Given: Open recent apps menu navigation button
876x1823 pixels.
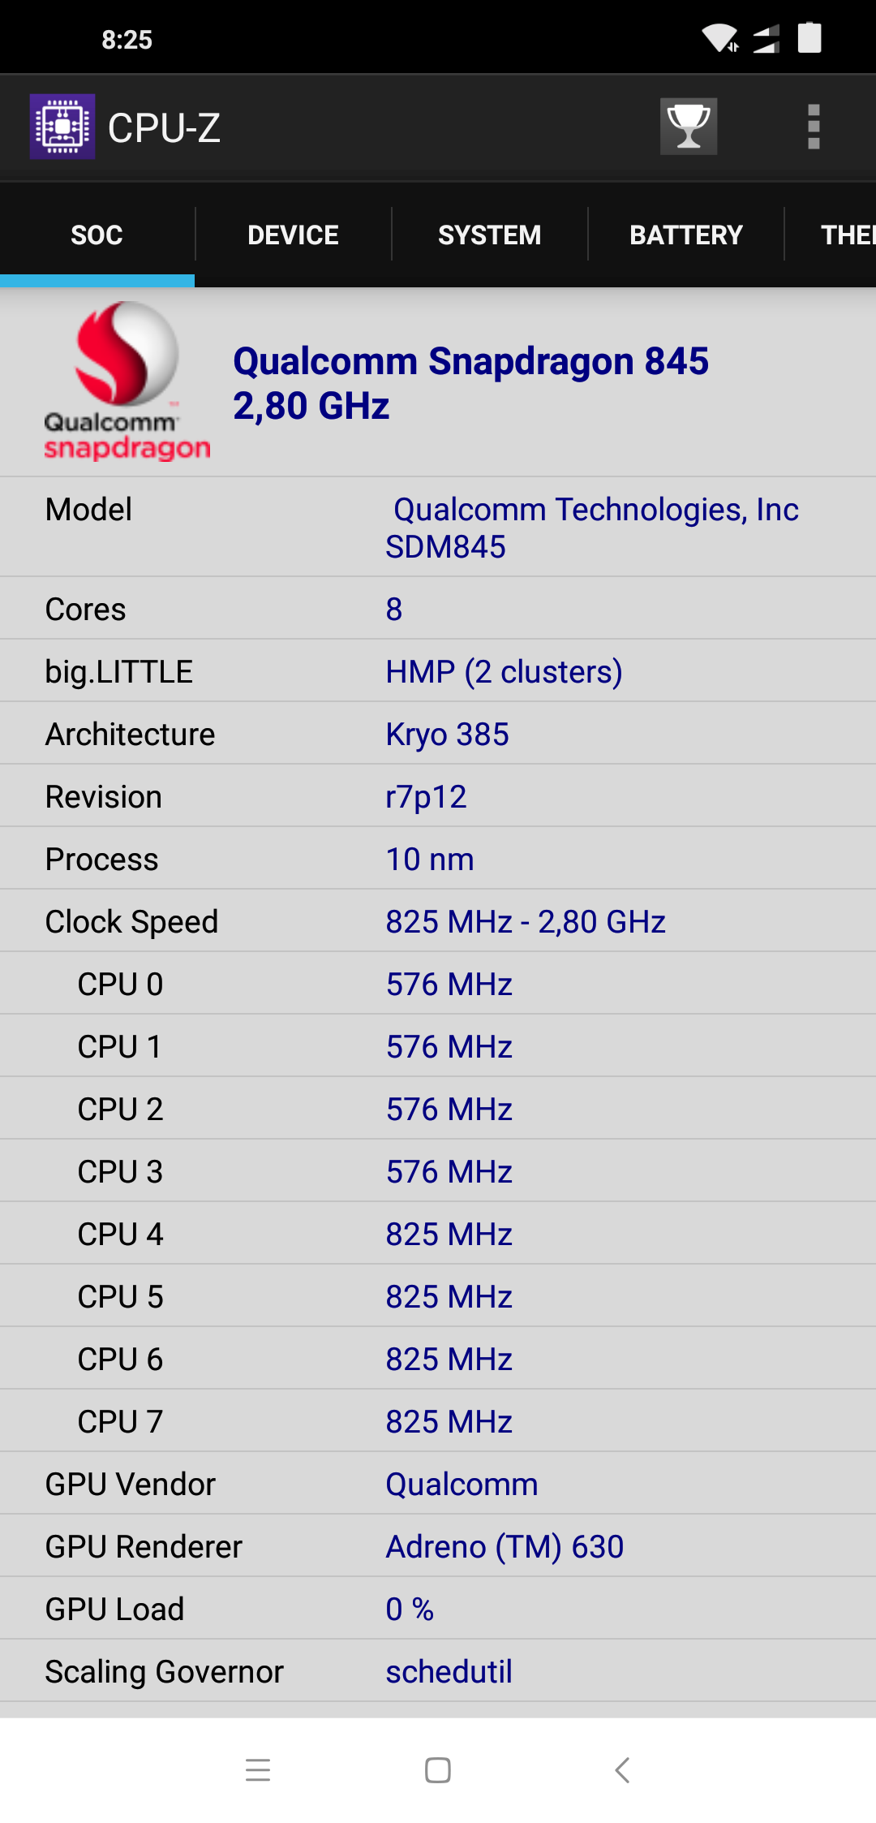Looking at the screenshot, I should (x=258, y=1769).
